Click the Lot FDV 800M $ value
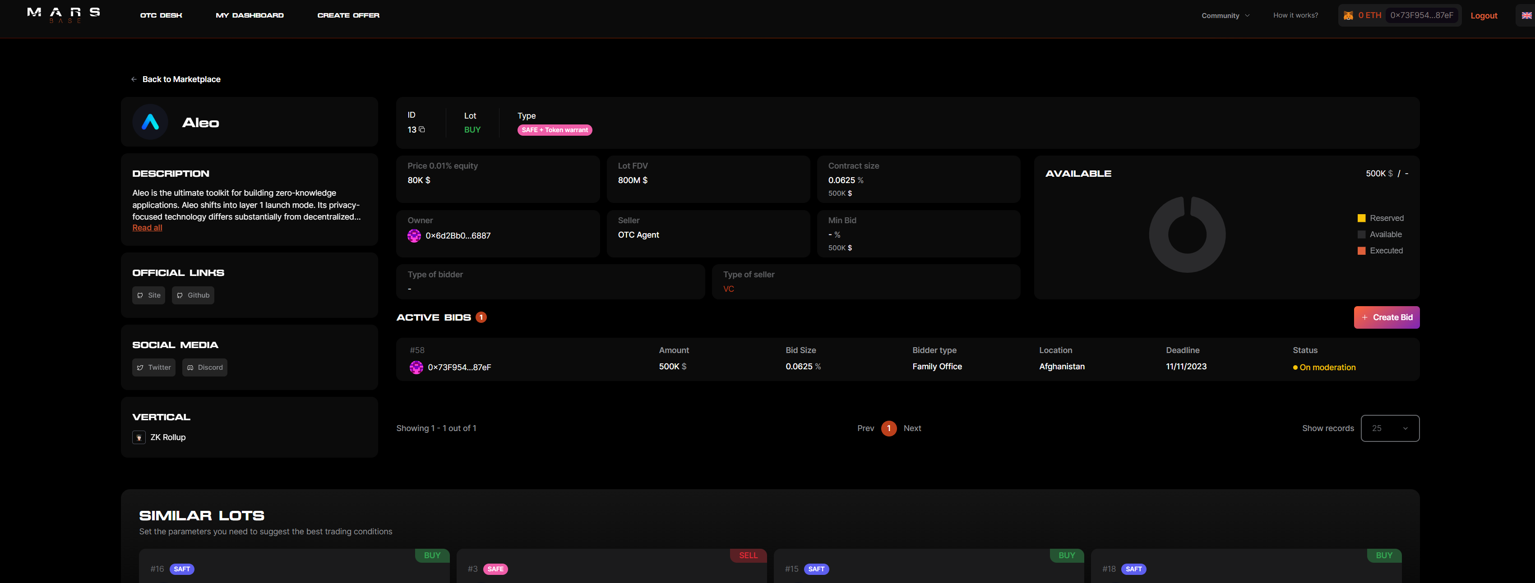This screenshot has width=1535, height=583. pyautogui.click(x=632, y=180)
